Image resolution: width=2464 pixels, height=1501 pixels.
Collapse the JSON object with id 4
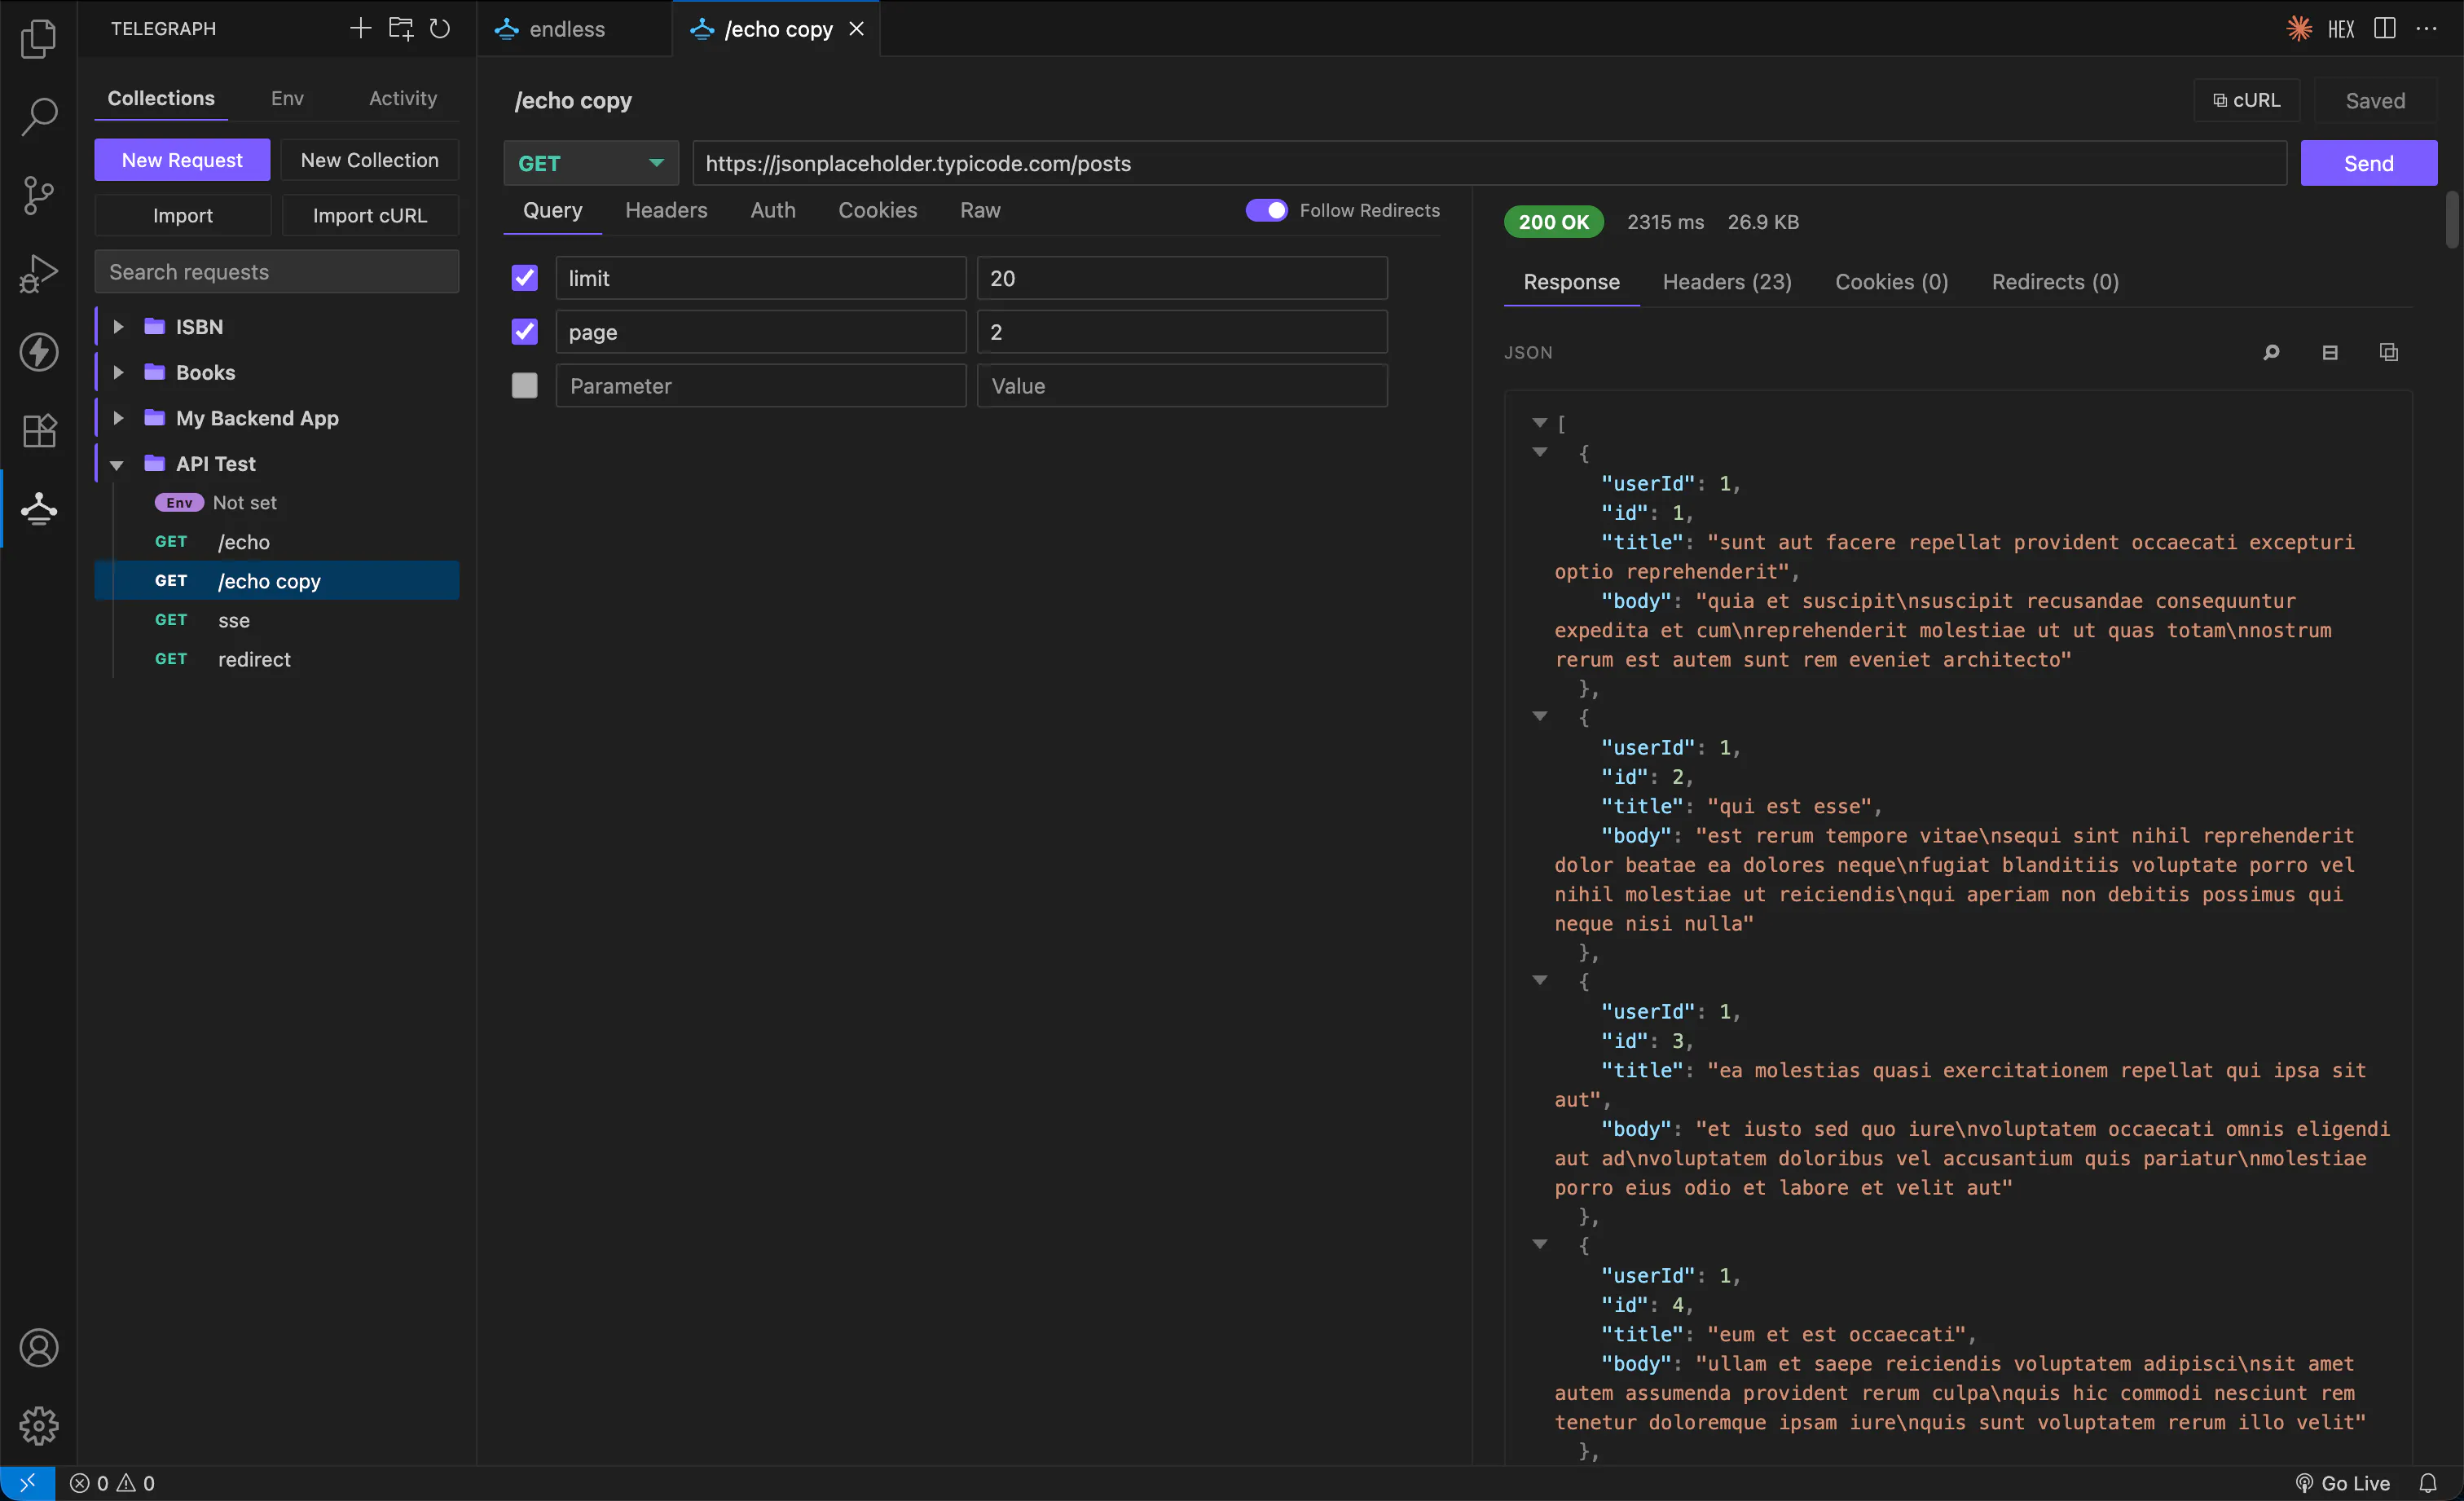coord(1540,1244)
